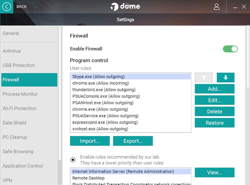The image size is (250, 185).
Task: Click the Import... button
Action: point(90,141)
